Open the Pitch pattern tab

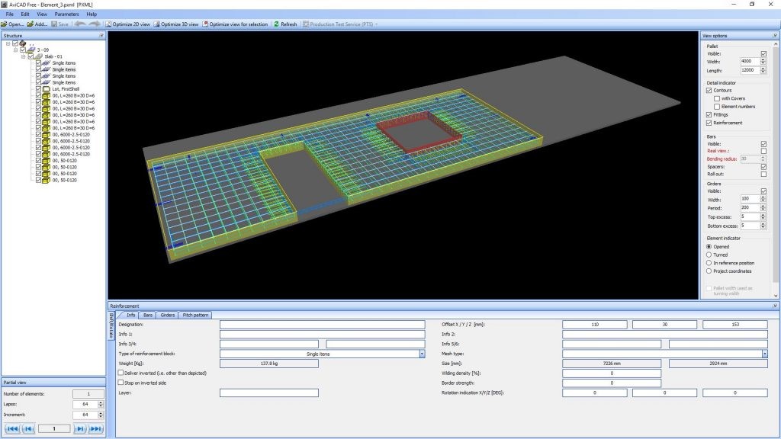pyautogui.click(x=195, y=315)
